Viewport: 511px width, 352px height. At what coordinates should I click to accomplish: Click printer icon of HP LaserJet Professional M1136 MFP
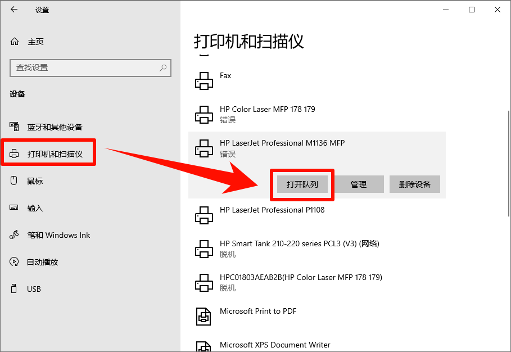click(204, 148)
